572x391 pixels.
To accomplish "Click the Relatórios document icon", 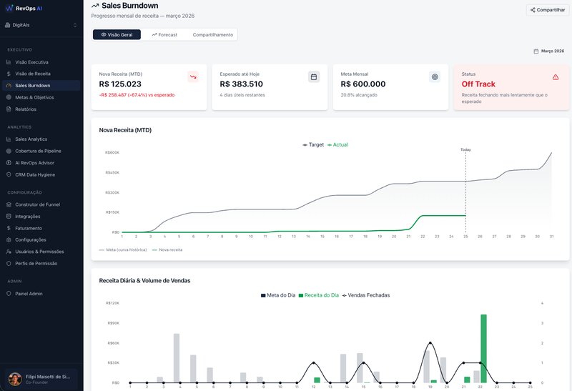I will click(x=9, y=109).
